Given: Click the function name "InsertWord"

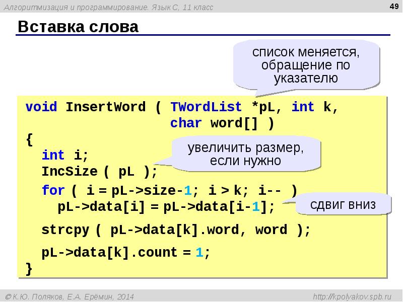Looking at the screenshot, I should coord(106,107).
